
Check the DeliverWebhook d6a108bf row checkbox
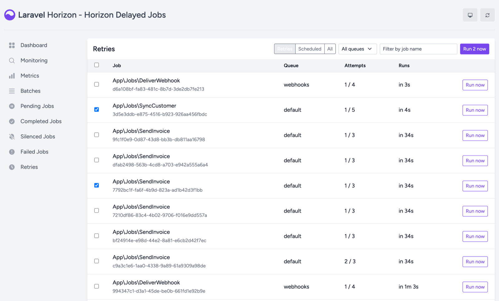pyautogui.click(x=97, y=84)
